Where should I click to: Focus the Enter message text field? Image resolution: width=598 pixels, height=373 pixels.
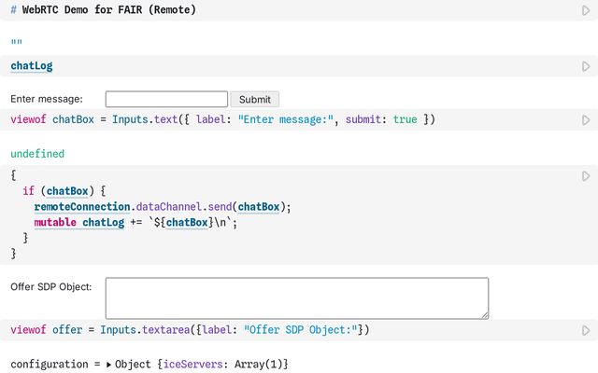click(166, 99)
